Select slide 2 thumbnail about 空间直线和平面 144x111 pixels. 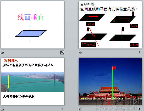coord(110,25)
